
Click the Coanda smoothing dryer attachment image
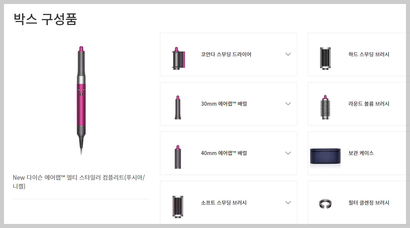pyautogui.click(x=178, y=58)
